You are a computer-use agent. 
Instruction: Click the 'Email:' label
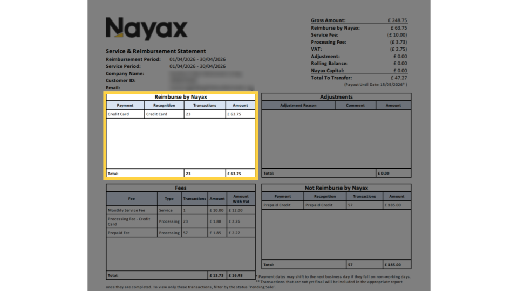click(x=113, y=88)
